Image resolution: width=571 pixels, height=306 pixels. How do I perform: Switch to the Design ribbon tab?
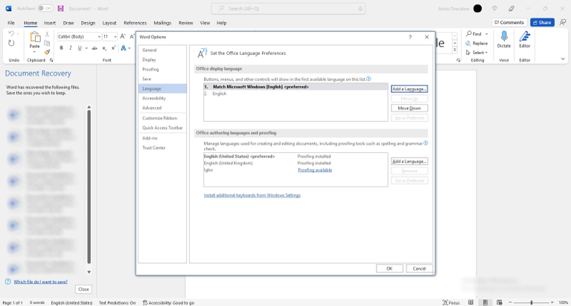pyautogui.click(x=88, y=23)
